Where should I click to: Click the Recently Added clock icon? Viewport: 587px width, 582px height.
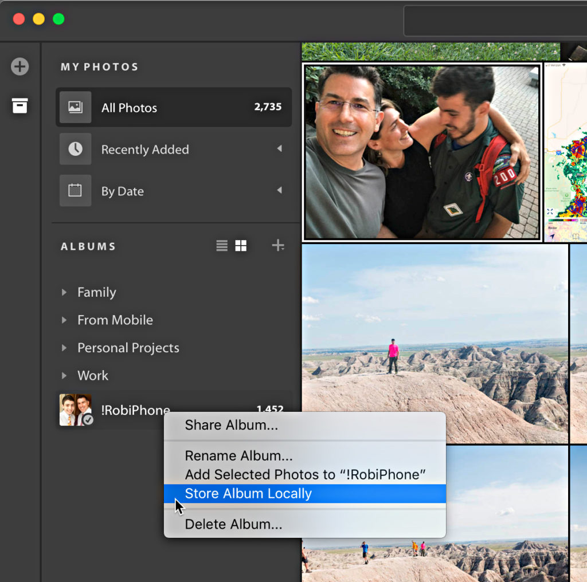(75, 149)
